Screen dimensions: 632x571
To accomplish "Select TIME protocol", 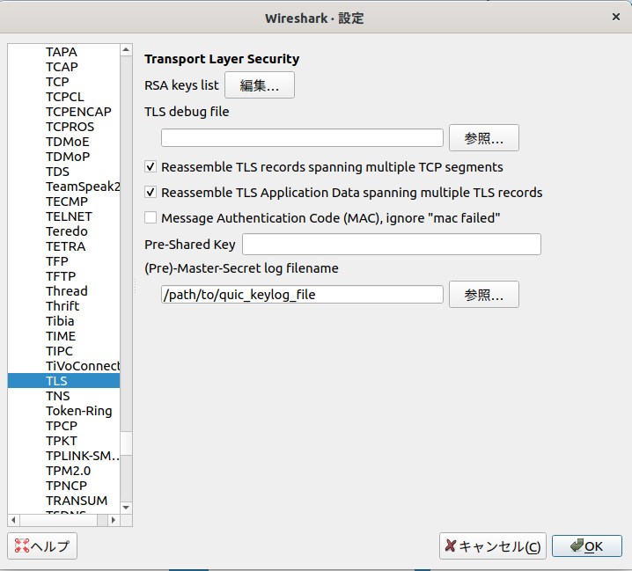I will pyautogui.click(x=61, y=336).
